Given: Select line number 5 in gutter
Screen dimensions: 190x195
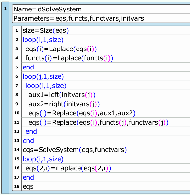Looking at the screenshot, I should click(17, 67).
